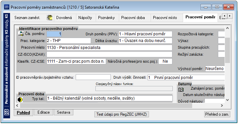This screenshot has width=238, height=124.
Task: Click the Rozpočtová kategorie field
Action: 221,34
